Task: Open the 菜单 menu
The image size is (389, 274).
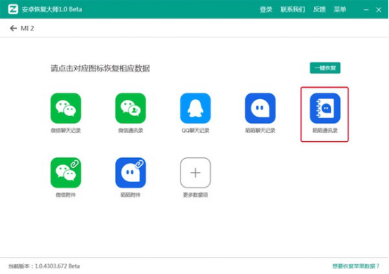Action: click(340, 9)
